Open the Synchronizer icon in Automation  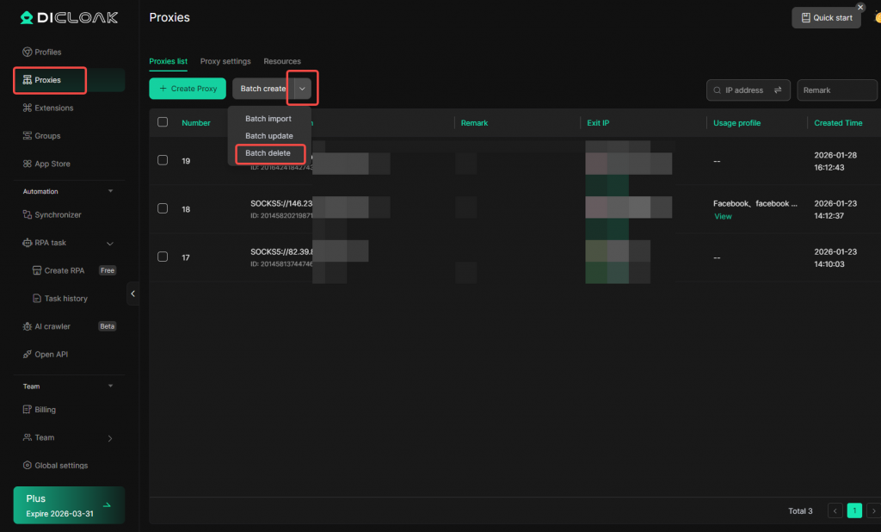click(28, 215)
